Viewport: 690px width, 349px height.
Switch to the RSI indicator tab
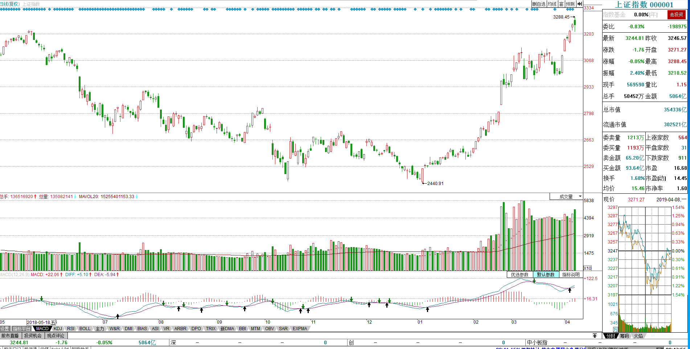click(71, 329)
